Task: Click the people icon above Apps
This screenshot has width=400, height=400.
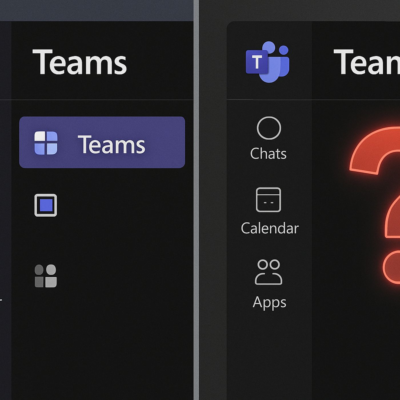Action: pyautogui.click(x=269, y=272)
